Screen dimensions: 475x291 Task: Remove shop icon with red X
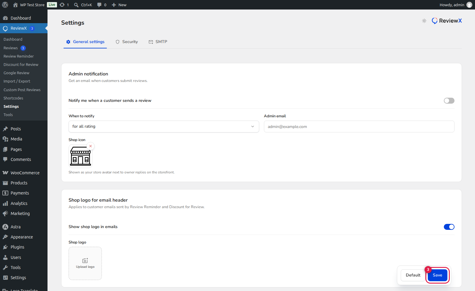point(91,146)
